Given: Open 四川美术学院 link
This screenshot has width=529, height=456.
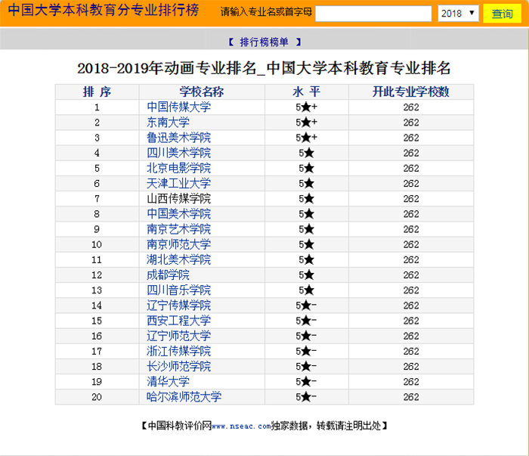Looking at the screenshot, I should click(x=178, y=153).
